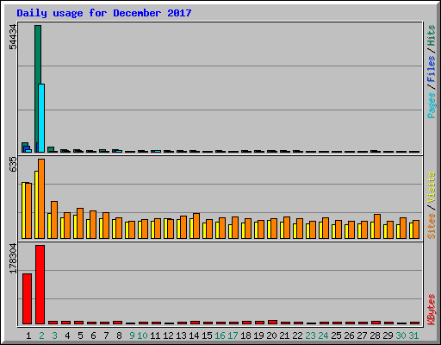Click the red KBytes bar for day 20
Image resolution: width=441 pixels, height=345 pixels.
tap(272, 322)
